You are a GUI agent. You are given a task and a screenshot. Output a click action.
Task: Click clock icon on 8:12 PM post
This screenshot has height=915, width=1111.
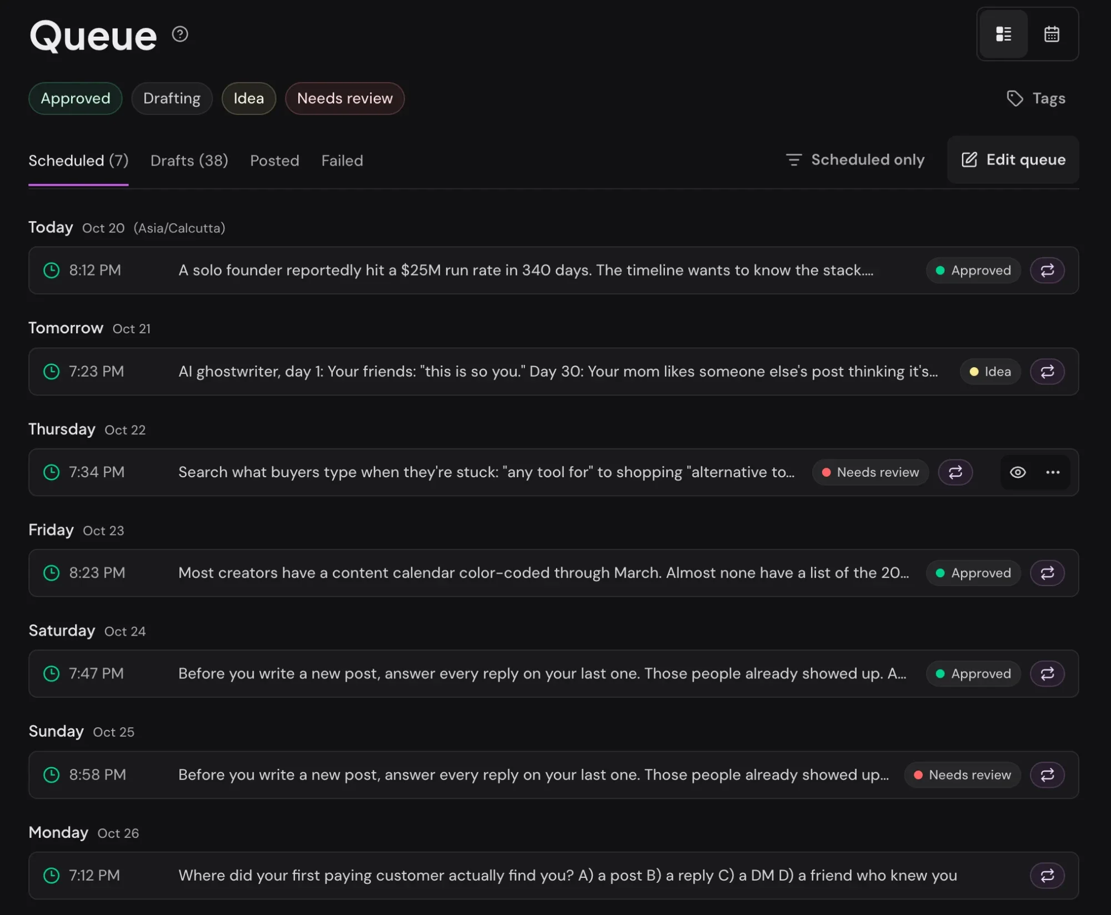click(x=52, y=271)
